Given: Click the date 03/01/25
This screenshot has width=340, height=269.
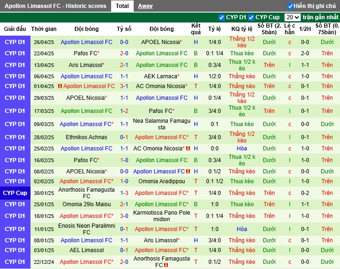Looking at the screenshot, I should coord(44,250).
